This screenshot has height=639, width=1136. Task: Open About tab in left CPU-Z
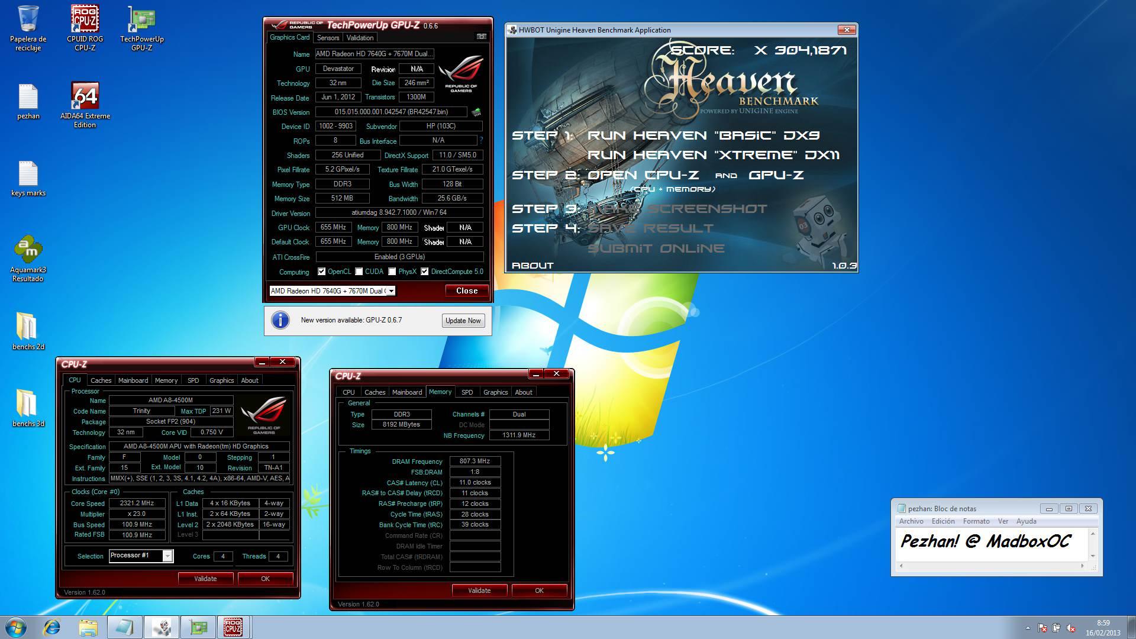click(x=249, y=380)
